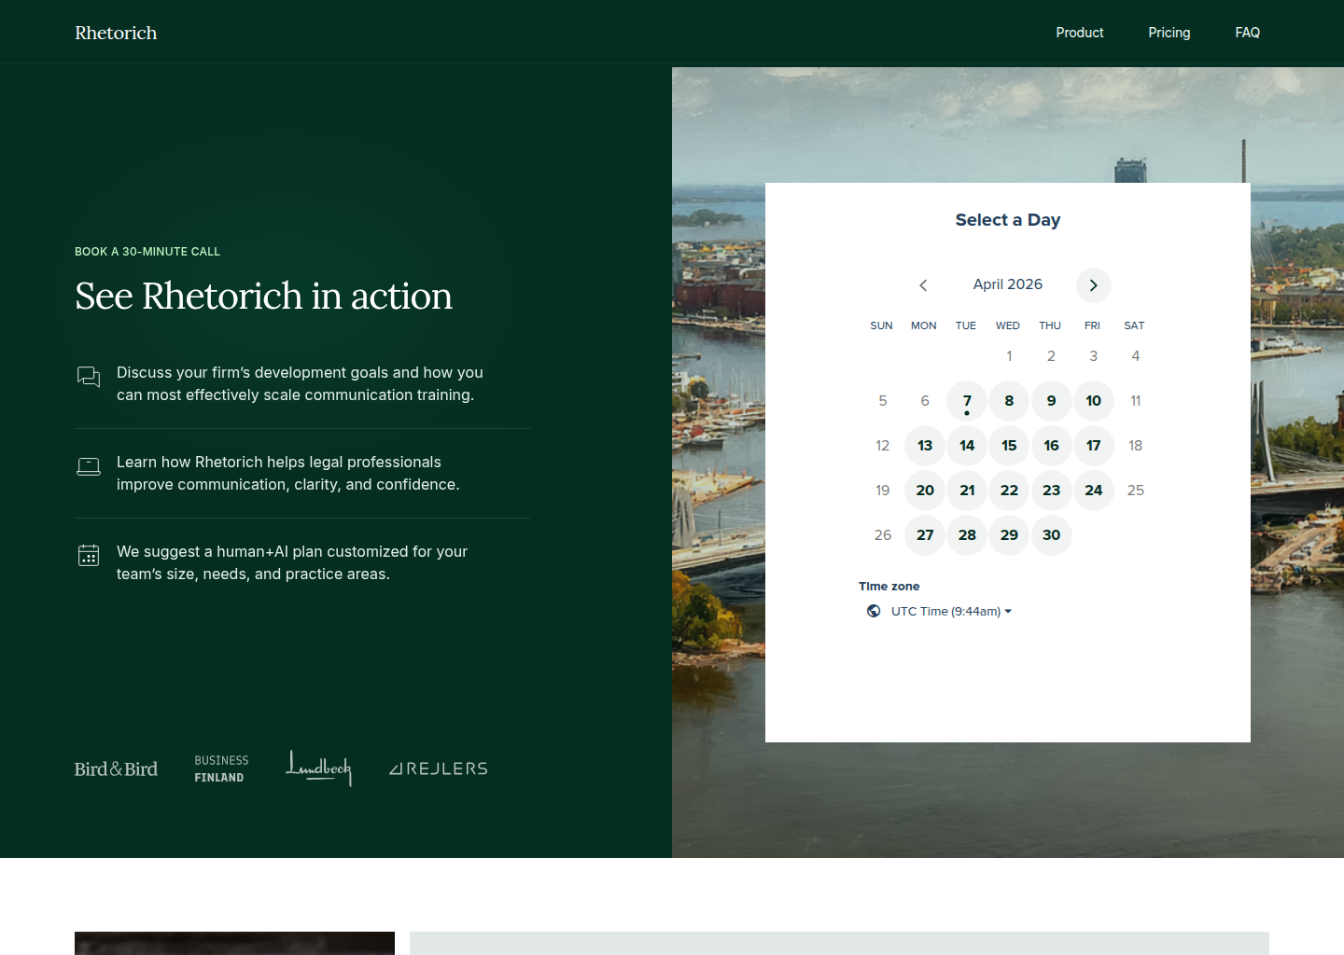This screenshot has height=955, width=1344.
Task: Select April 7 on the calendar
Action: 967,401
